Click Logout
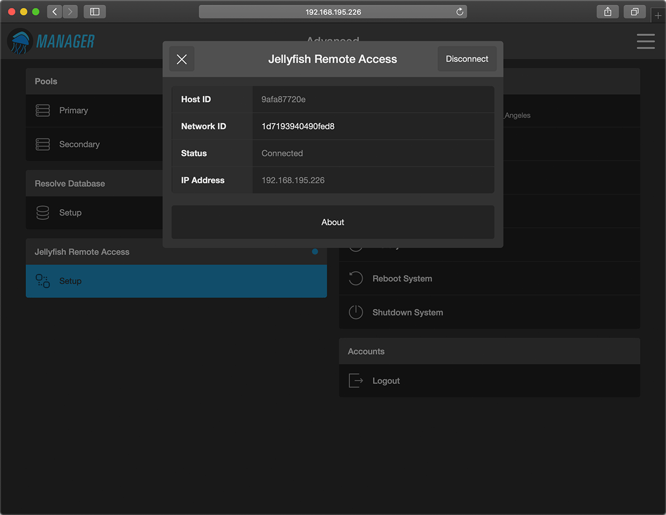Screen dimensions: 666x515 (490, 381)
